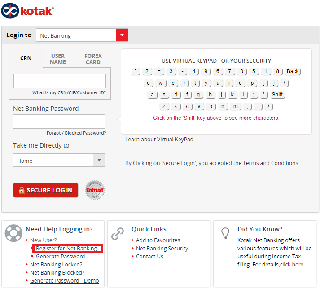Image resolution: width=320 pixels, height=288 pixels.
Task: Tap the q key on virtual keypad
Action: (x=149, y=83)
